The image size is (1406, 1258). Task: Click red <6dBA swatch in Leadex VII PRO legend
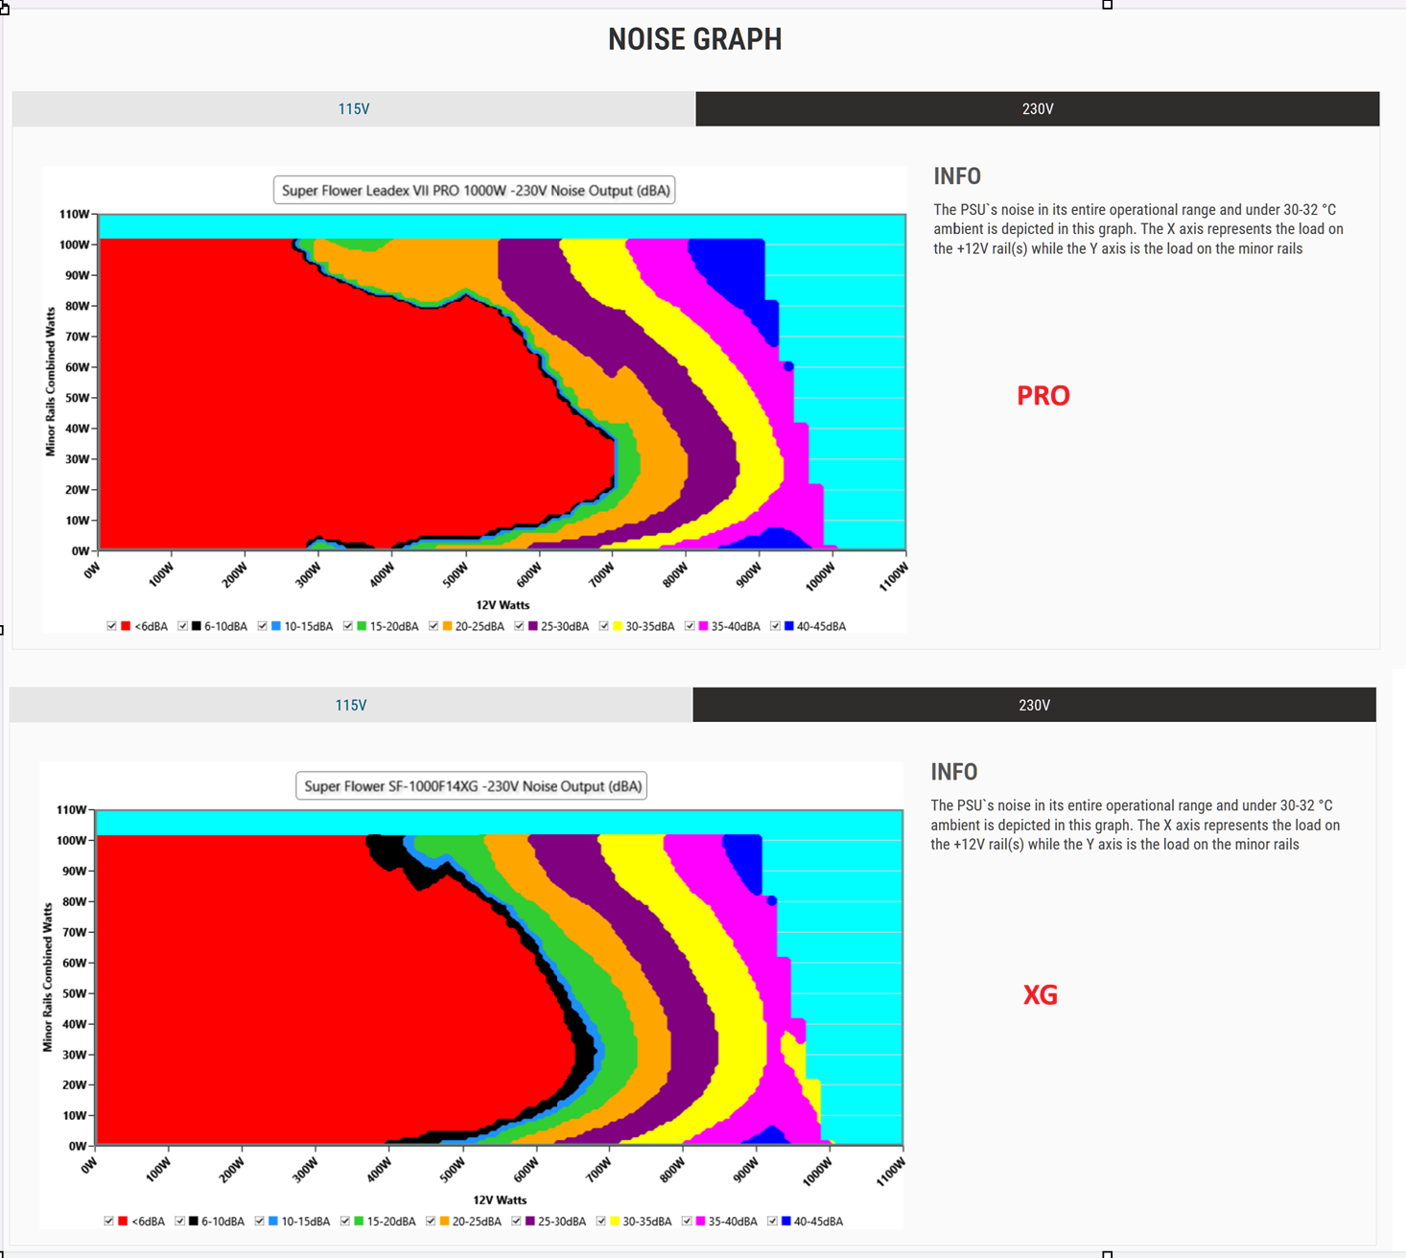(126, 626)
